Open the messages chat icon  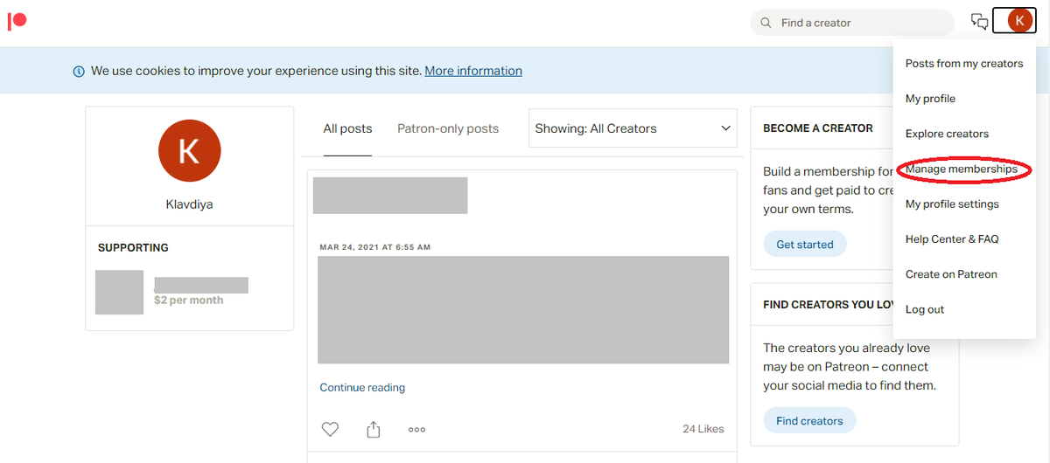pos(980,22)
